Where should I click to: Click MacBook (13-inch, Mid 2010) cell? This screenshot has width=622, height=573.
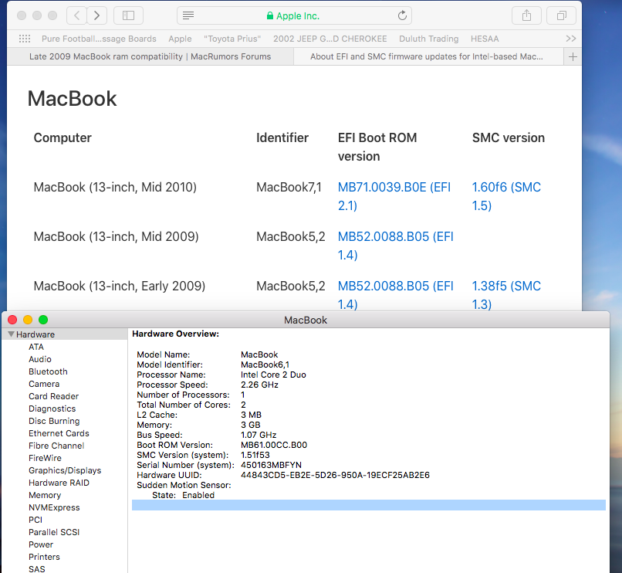click(x=115, y=187)
